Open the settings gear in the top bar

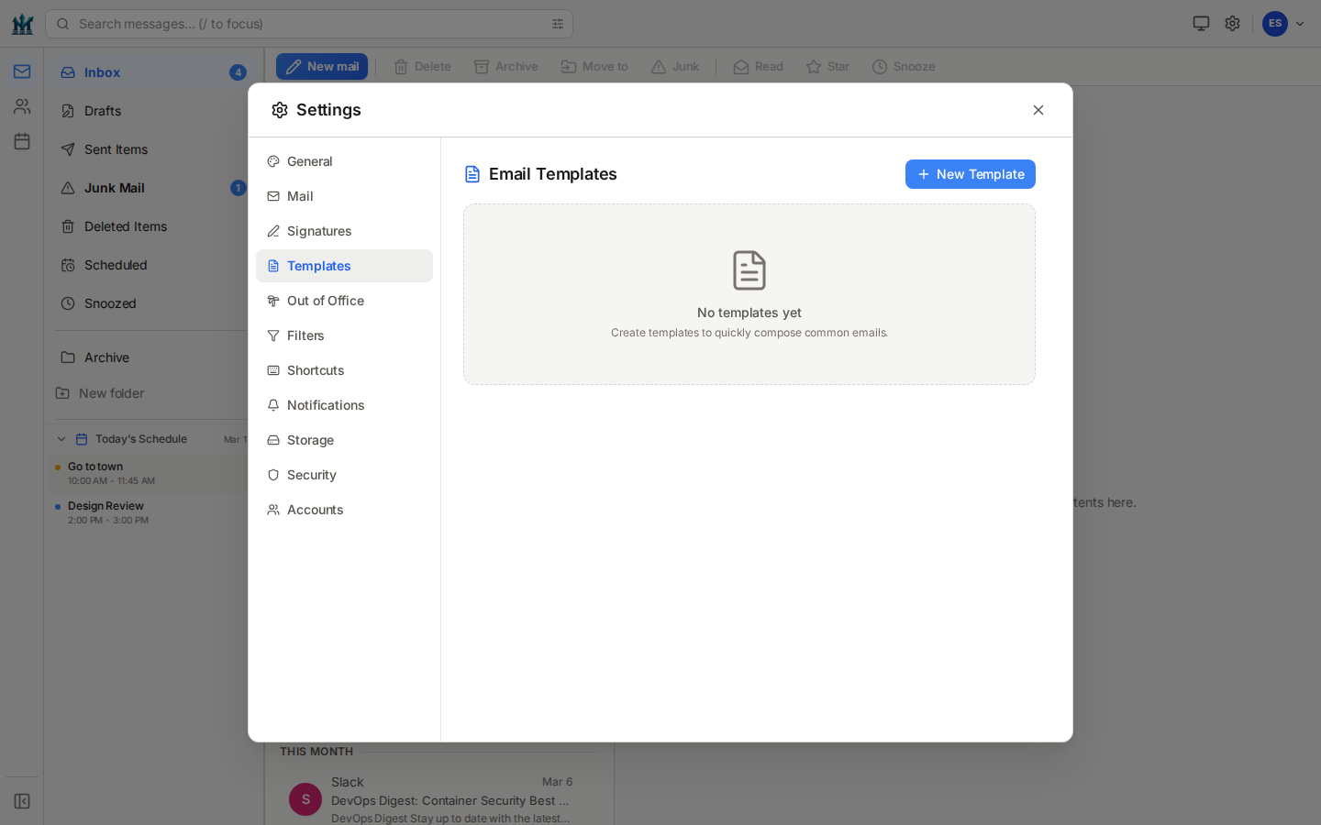click(x=1232, y=23)
